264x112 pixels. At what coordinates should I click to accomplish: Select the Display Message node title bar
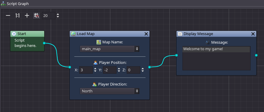tap(216, 34)
